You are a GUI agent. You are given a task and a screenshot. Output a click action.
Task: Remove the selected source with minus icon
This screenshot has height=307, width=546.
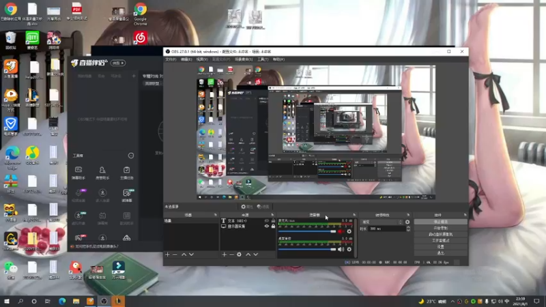pyautogui.click(x=231, y=254)
